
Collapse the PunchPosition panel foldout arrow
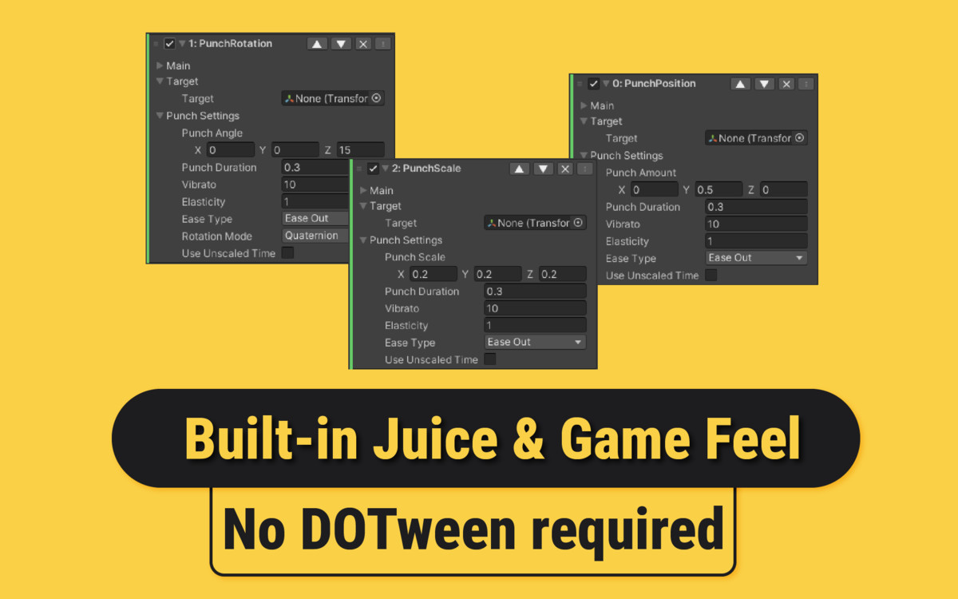coord(606,84)
